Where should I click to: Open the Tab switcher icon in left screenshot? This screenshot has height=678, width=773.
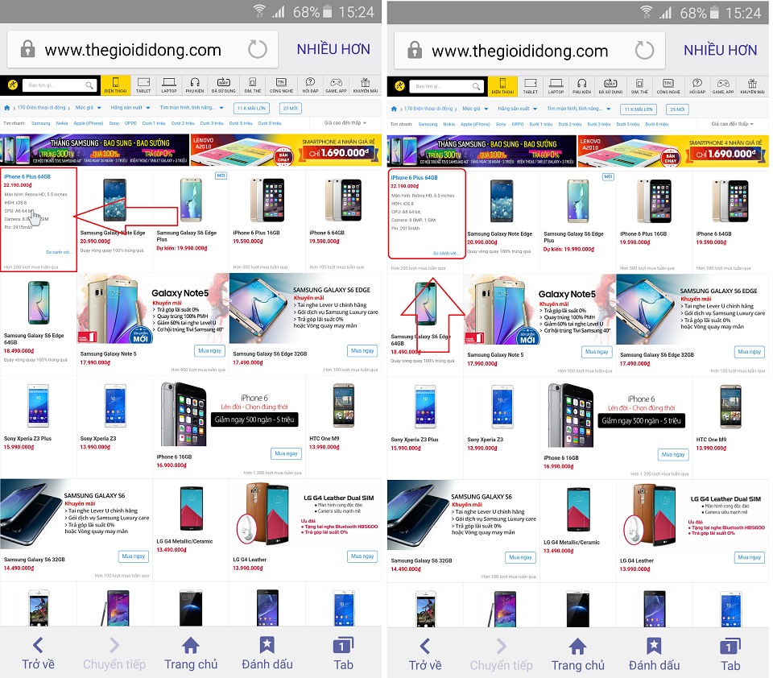pos(344,653)
